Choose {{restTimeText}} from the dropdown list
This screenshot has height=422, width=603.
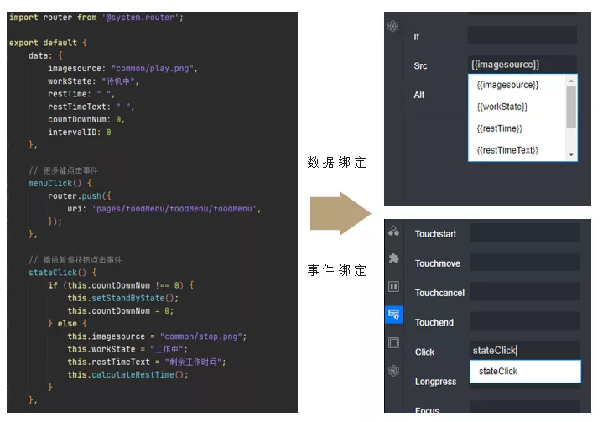pos(507,150)
